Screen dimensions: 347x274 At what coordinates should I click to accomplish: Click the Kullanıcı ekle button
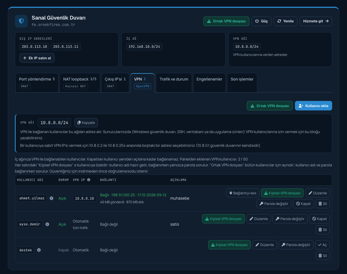click(x=313, y=106)
